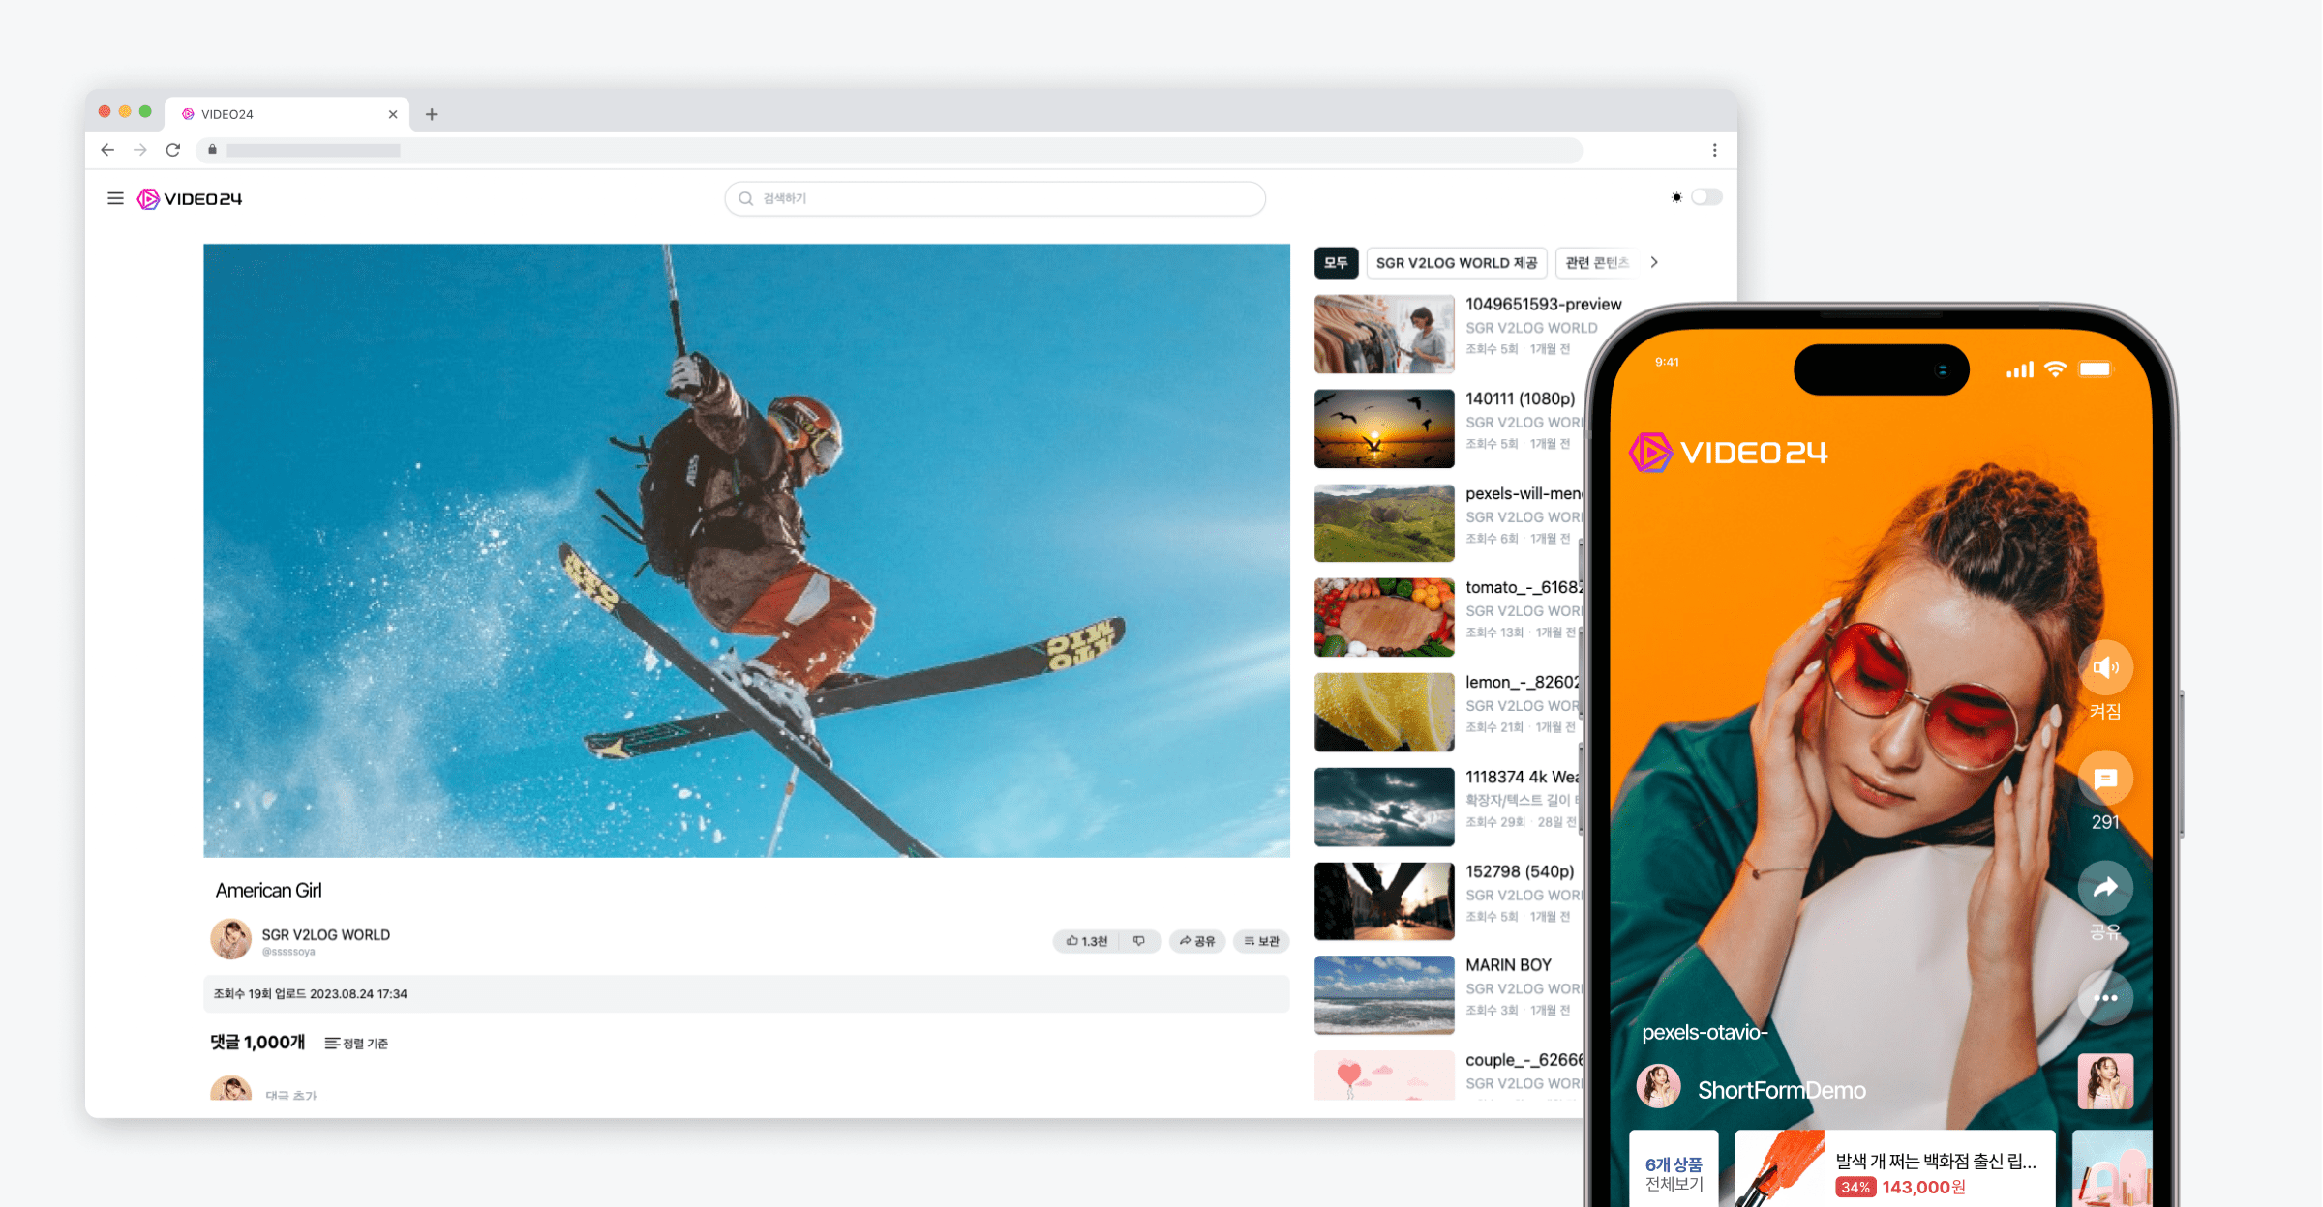
Task: Tap 6개 상품 전체보기 on phone
Action: click(x=1674, y=1173)
